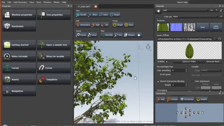Screen dimensions: 224x126
Task: Select the green leaf diffuse texture thumbnail
Action: point(163,27)
